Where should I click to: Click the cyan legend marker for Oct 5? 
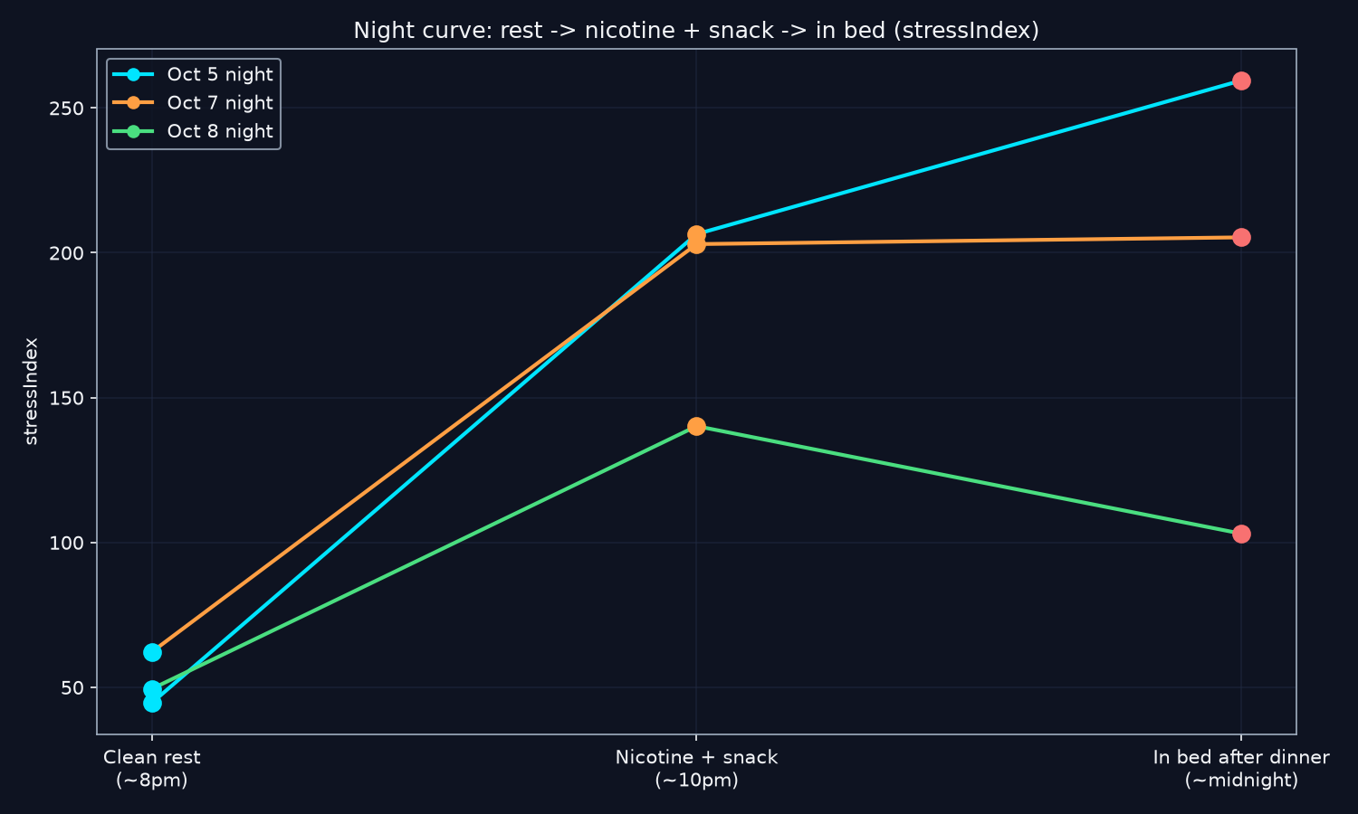[134, 75]
